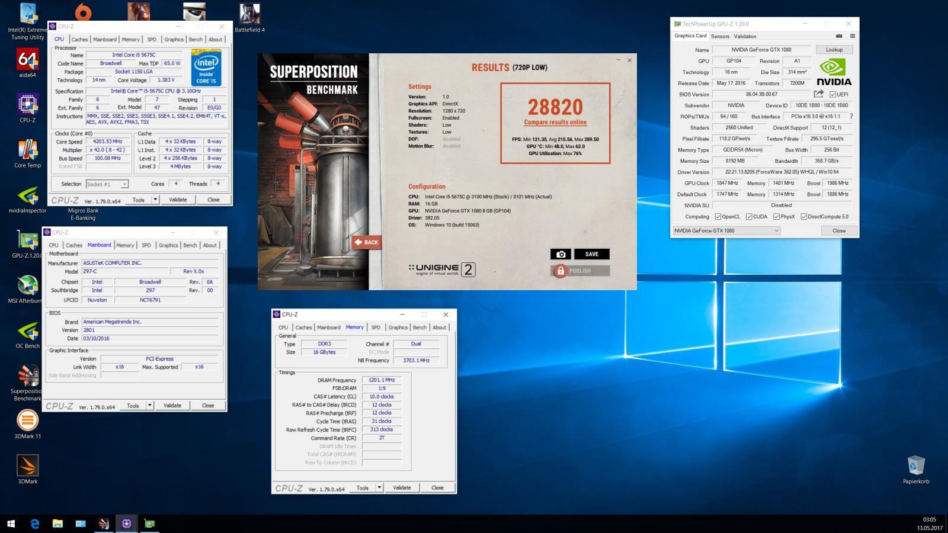Open Tools dropdown arrow in the CPU-Z Memory window
The image size is (948, 533).
379,488
